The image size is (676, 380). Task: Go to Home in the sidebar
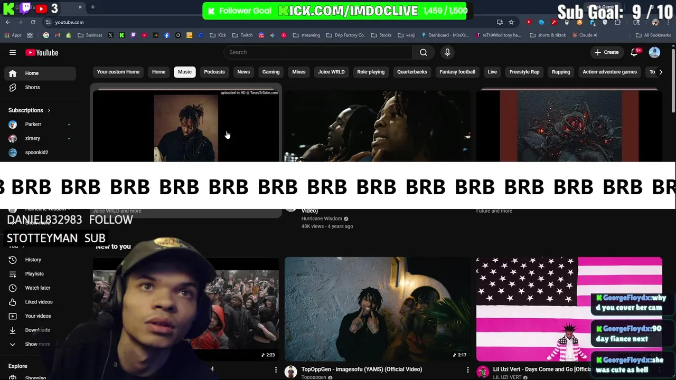pyautogui.click(x=40, y=73)
